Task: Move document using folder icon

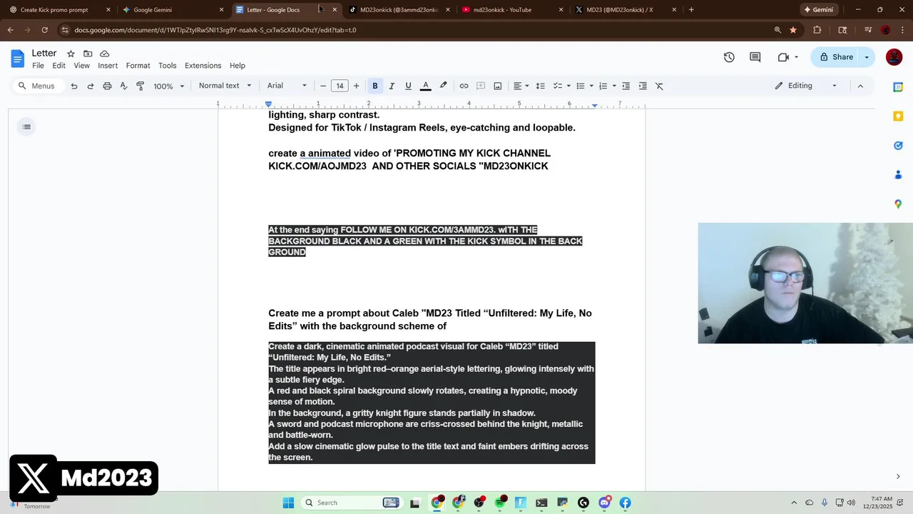Action: 88,54
